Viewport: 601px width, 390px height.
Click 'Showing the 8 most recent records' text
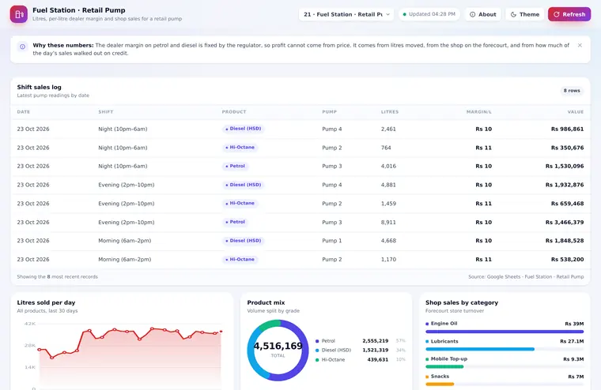[x=57, y=277]
